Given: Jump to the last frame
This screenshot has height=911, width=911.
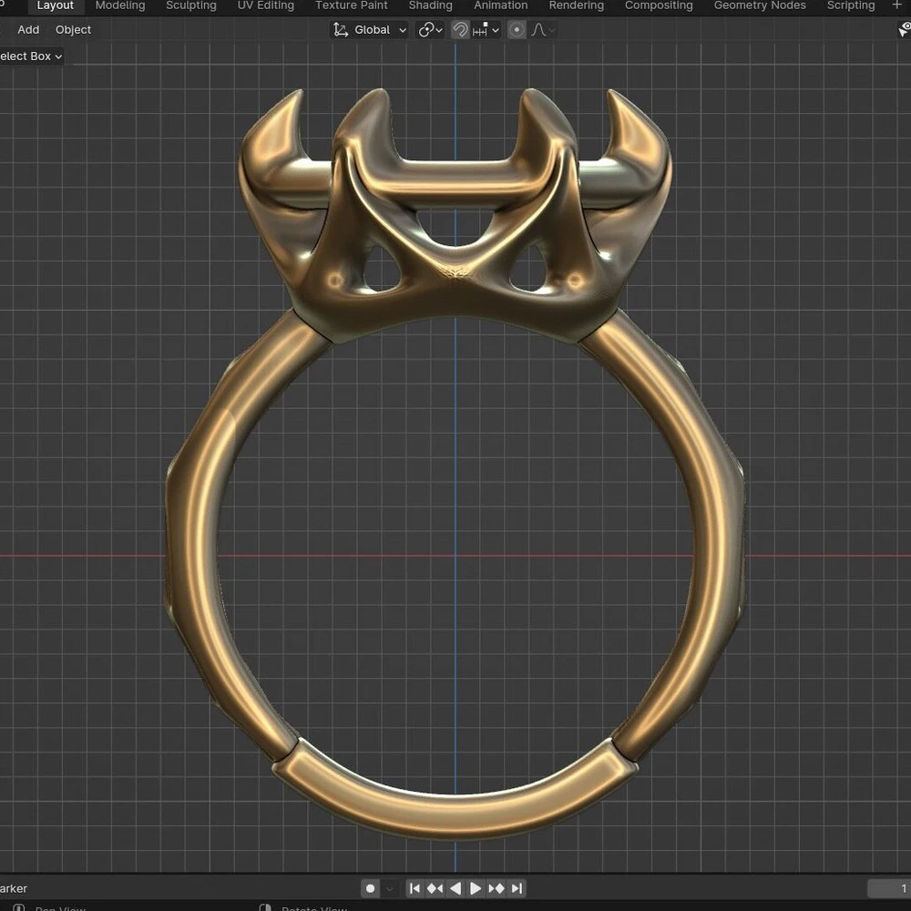Looking at the screenshot, I should click(x=517, y=888).
